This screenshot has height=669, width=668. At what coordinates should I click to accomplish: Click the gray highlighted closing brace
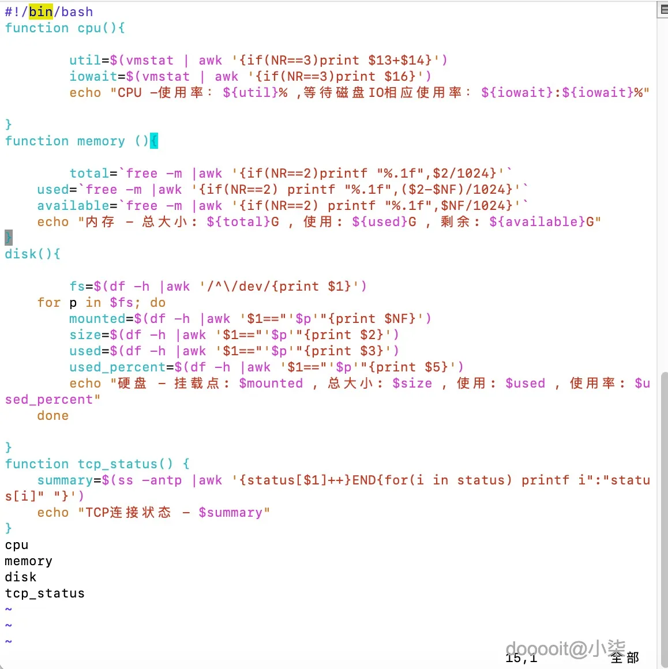click(x=9, y=238)
